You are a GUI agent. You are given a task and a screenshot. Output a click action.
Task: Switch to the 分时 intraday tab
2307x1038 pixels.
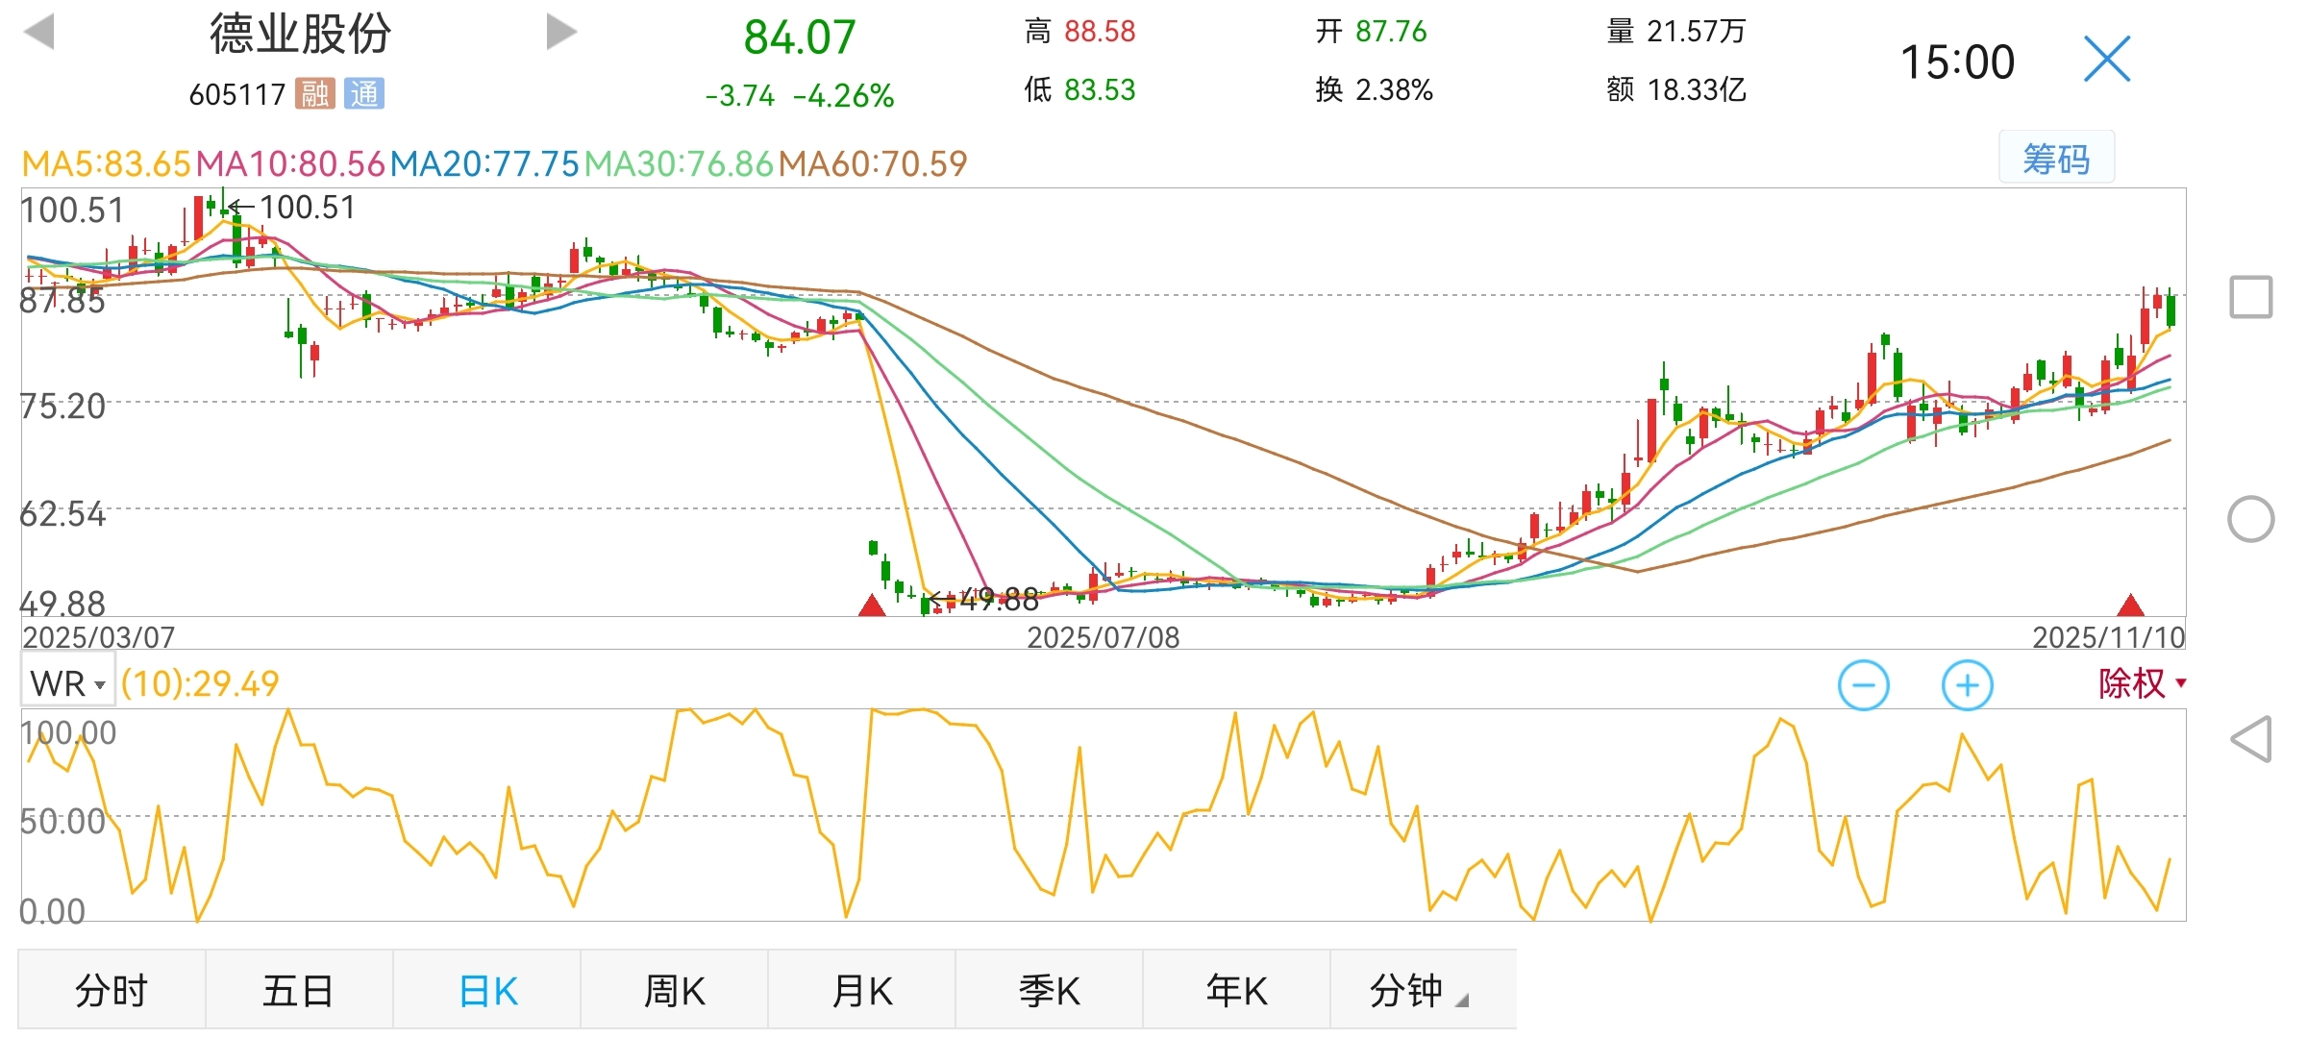click(x=112, y=991)
